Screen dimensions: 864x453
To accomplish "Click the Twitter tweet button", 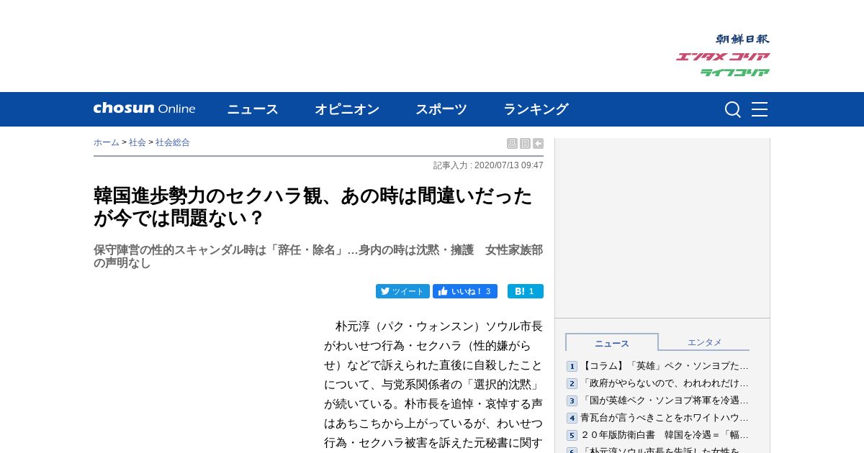I will (x=402, y=291).
